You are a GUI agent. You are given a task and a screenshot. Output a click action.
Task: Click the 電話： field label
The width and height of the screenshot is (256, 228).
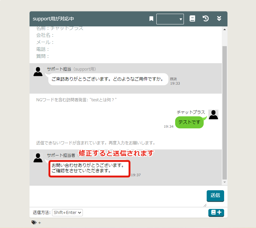[x=43, y=49]
